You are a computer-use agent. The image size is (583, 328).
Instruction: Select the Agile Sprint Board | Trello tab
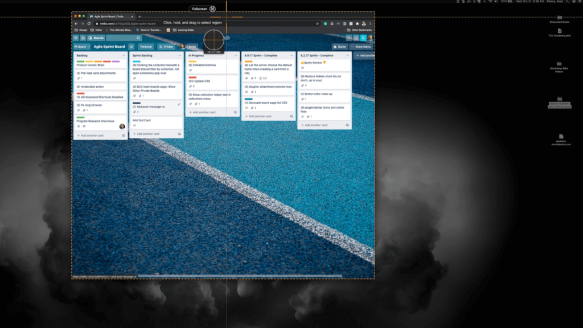(110, 17)
